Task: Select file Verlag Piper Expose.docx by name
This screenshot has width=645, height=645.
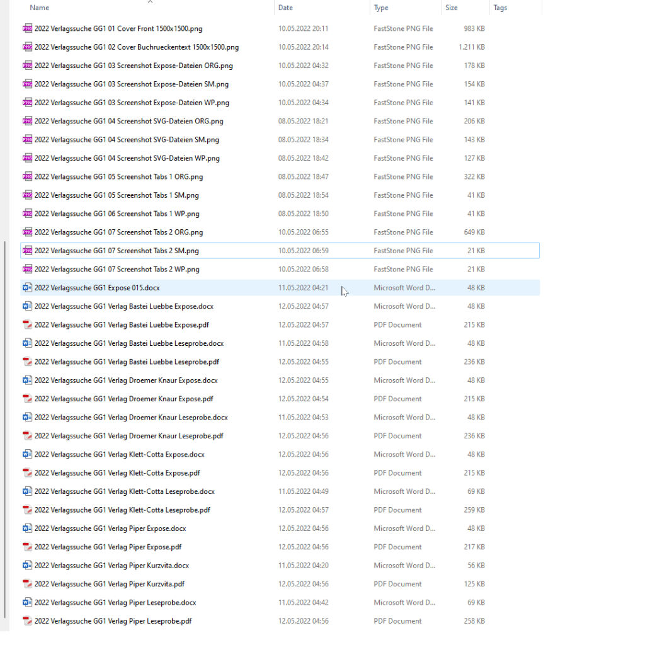Action: click(110, 528)
